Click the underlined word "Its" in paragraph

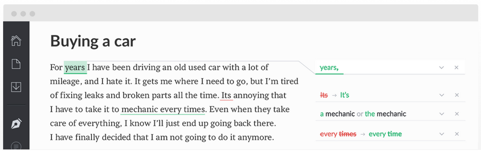226,95
